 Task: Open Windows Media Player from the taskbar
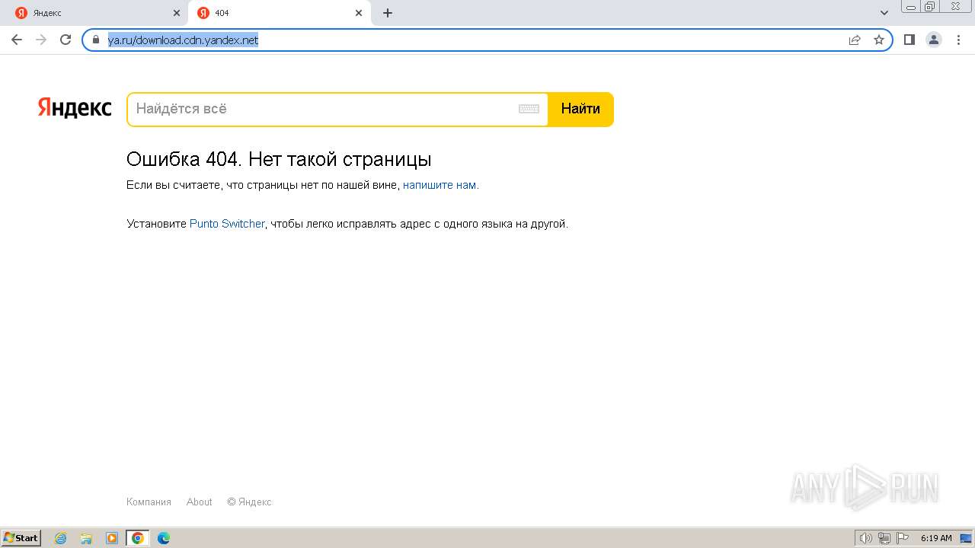[x=112, y=538]
